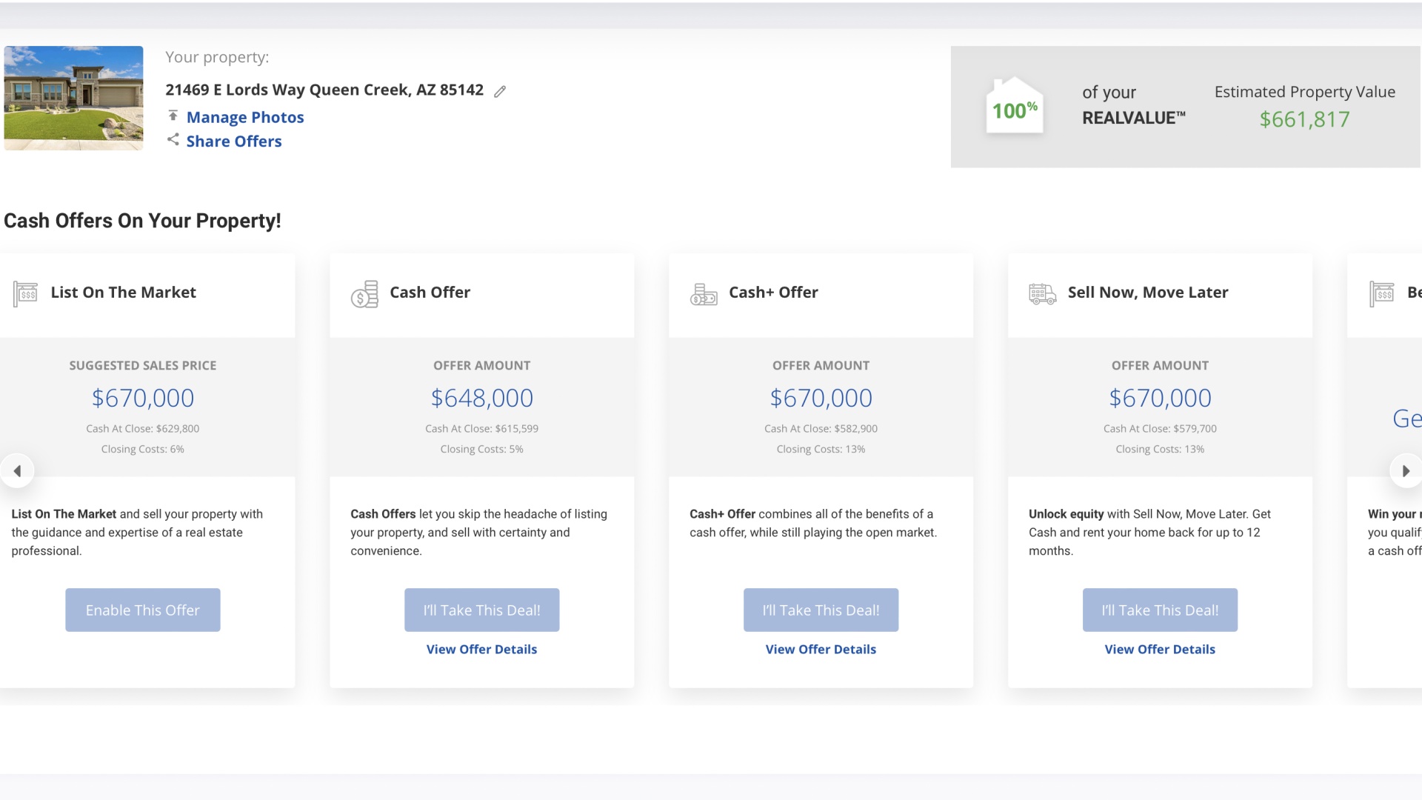Viewport: 1422px width, 800px height.
Task: Click Cash At Close: $615,599 text
Action: point(482,428)
